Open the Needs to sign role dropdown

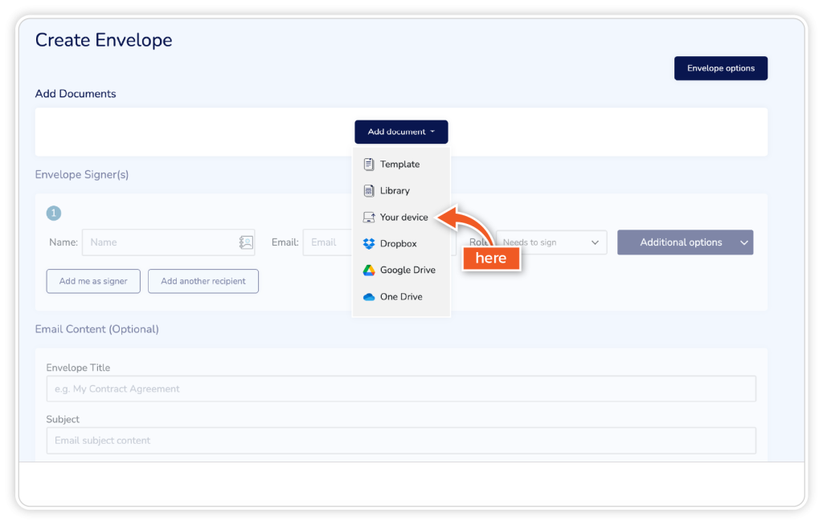(551, 242)
